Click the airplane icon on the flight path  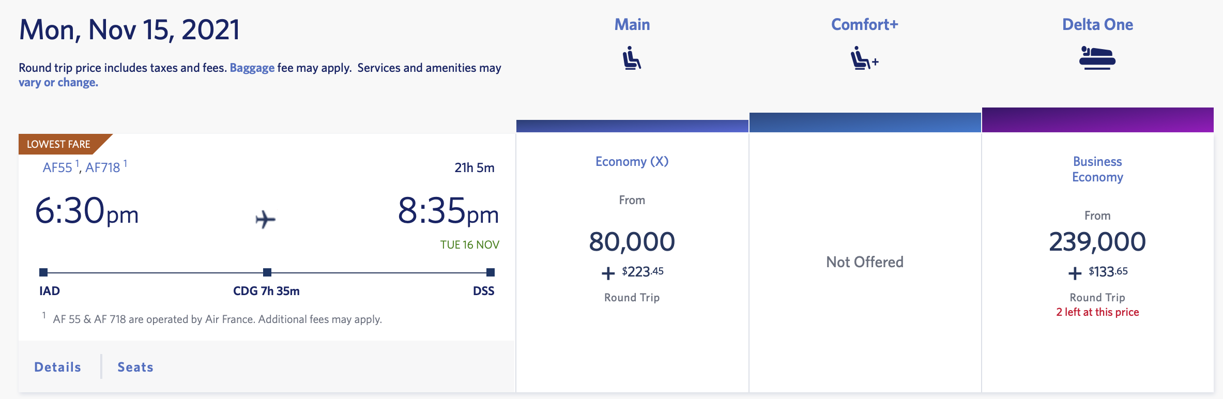pyautogui.click(x=266, y=219)
